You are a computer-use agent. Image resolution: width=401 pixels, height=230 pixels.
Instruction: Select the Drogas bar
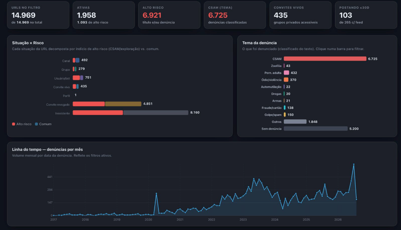tap(284, 94)
